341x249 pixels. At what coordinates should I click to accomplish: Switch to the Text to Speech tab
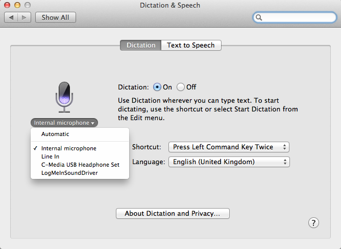coord(191,45)
